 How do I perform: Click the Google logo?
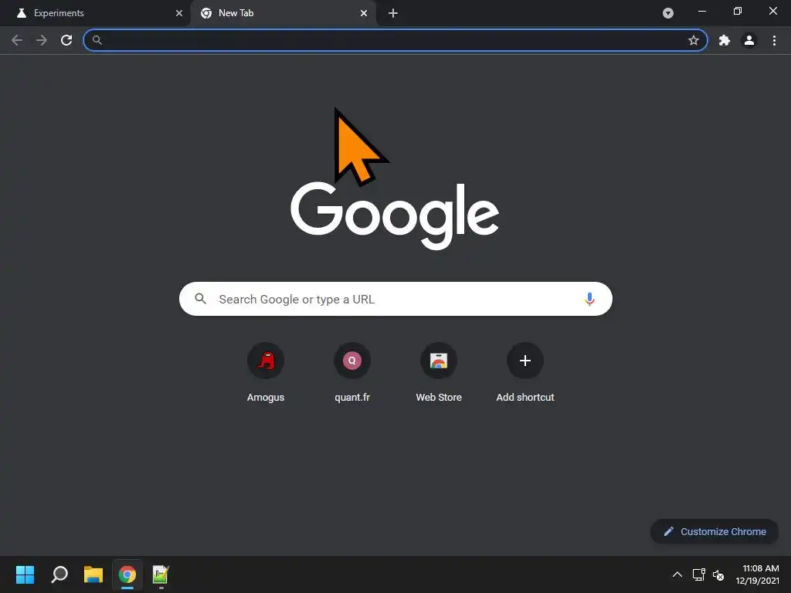(x=395, y=216)
